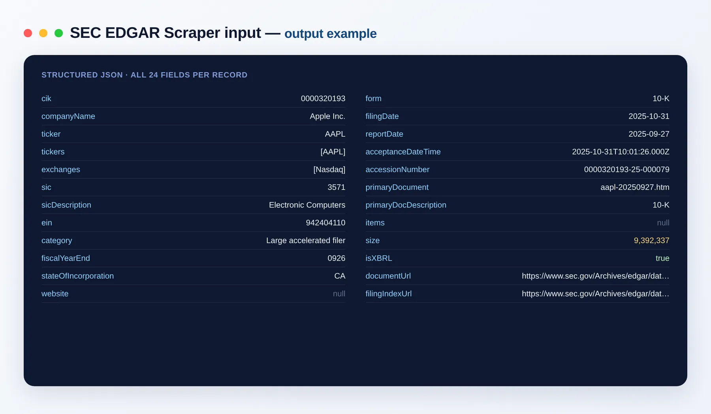The height and width of the screenshot is (414, 711).
Task: Select the state value 'CA'
Action: [x=340, y=276]
